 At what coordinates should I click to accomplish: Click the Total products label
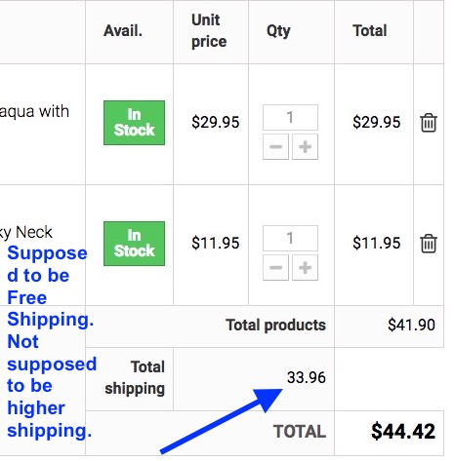point(276,325)
